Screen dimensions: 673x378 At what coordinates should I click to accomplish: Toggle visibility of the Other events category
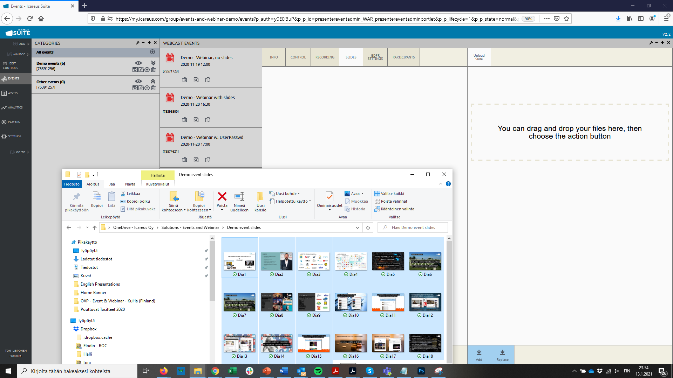tap(138, 81)
